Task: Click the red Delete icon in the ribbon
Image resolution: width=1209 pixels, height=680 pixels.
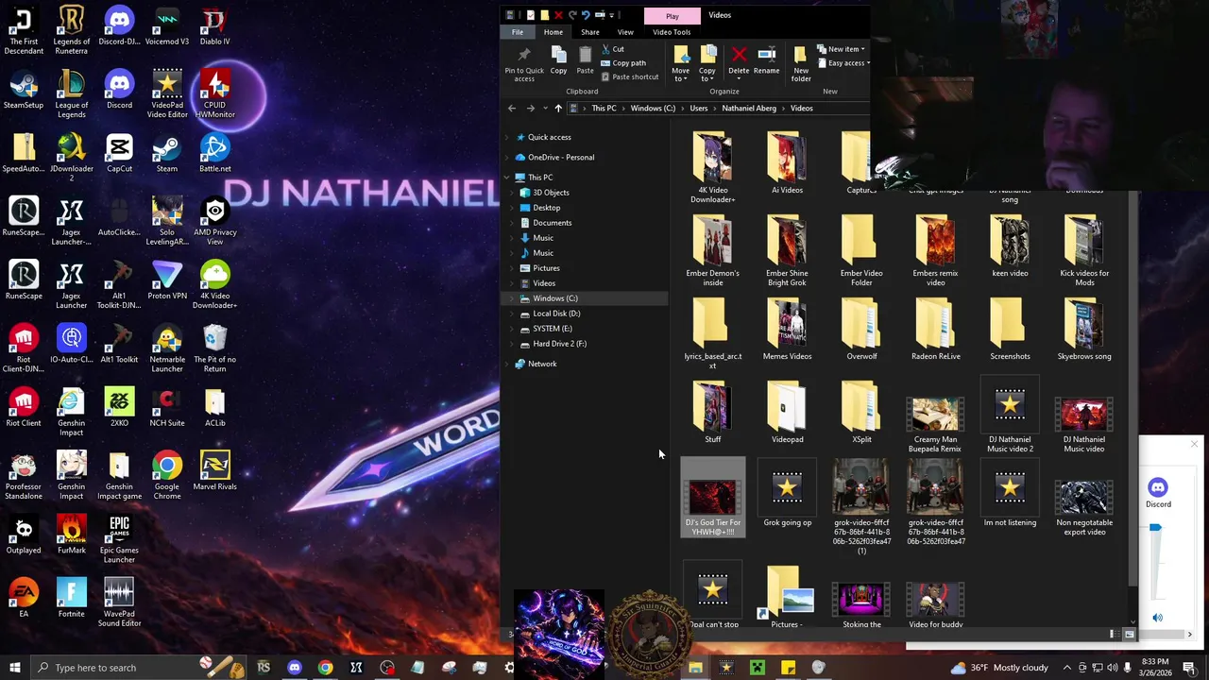Action: coord(739,56)
